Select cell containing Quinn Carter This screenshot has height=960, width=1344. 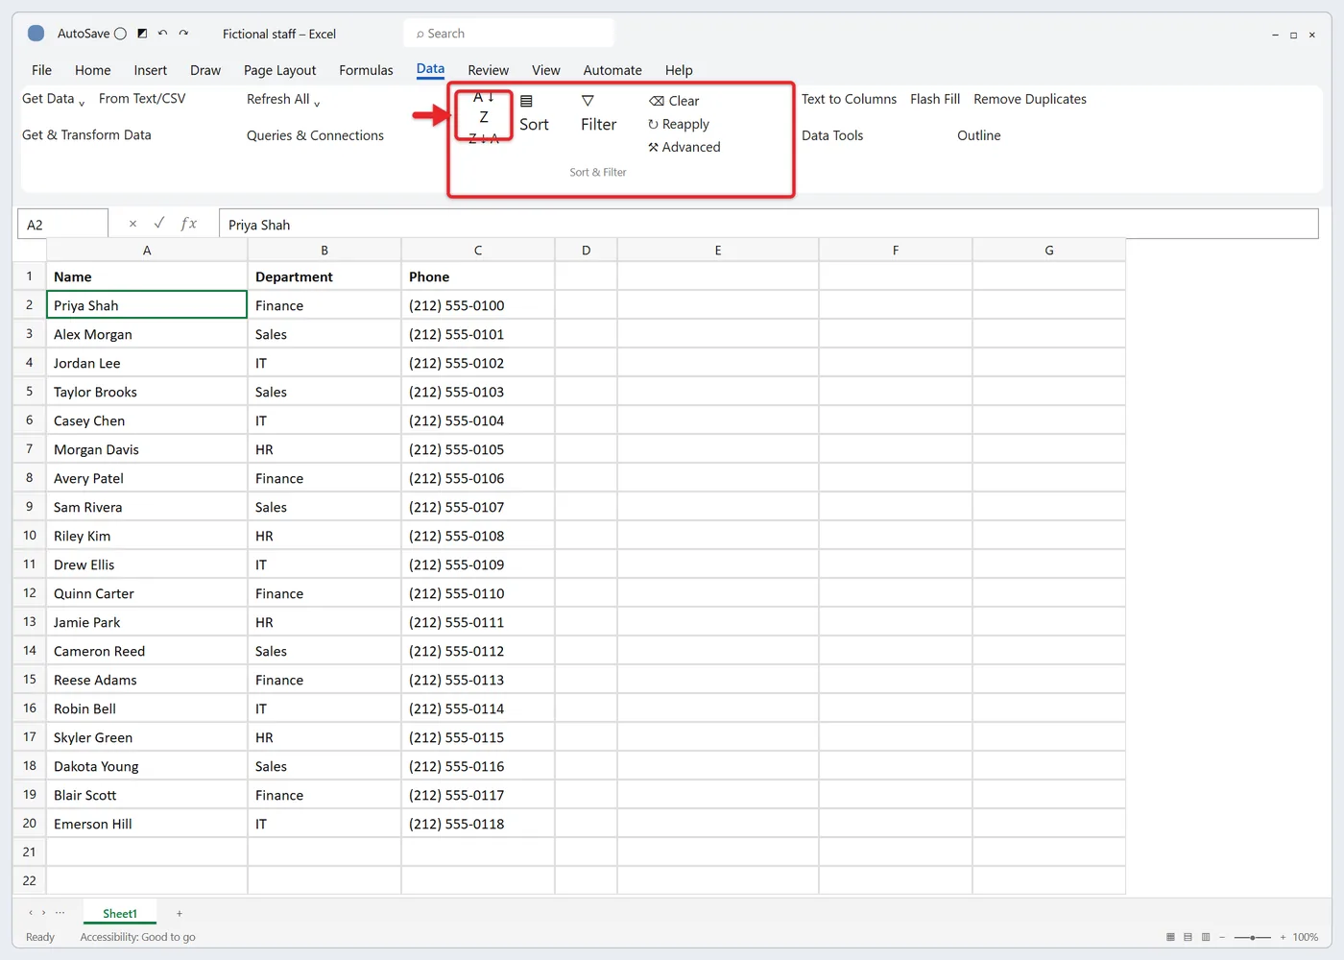(147, 593)
